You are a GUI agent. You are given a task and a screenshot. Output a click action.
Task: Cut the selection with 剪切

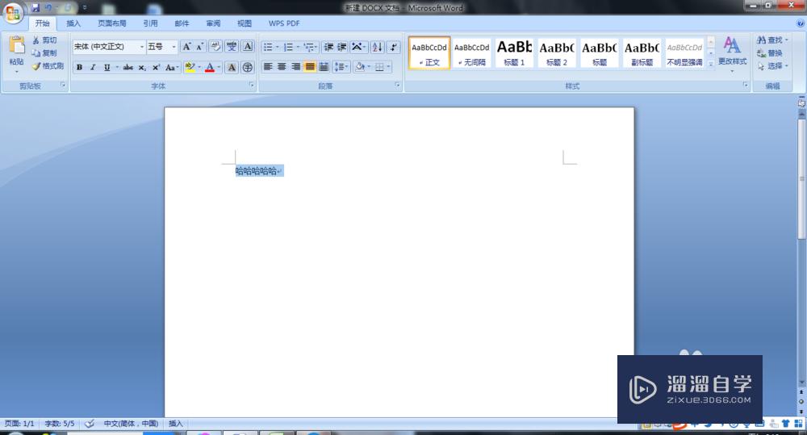pos(44,40)
